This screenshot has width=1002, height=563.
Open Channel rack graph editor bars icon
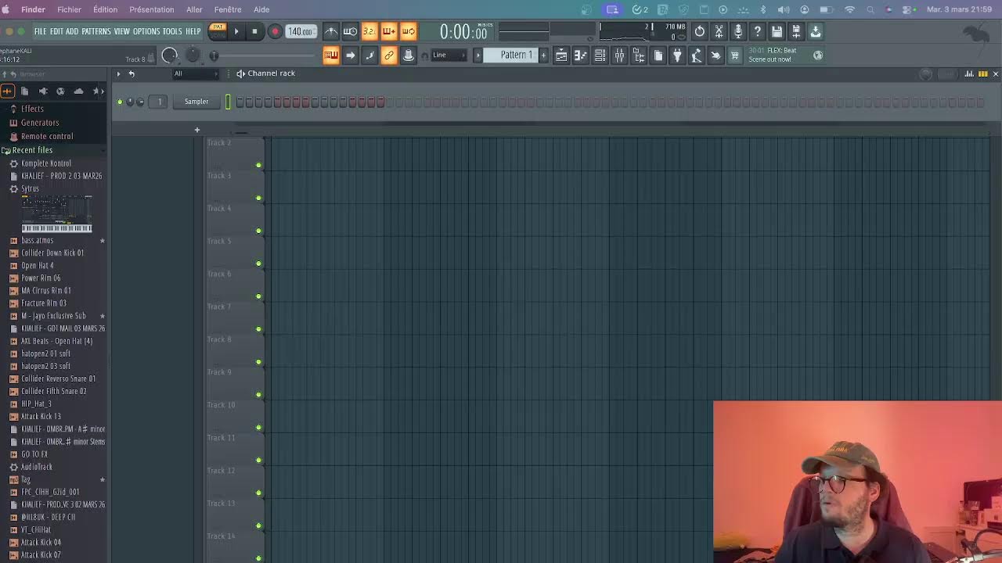[x=969, y=74]
